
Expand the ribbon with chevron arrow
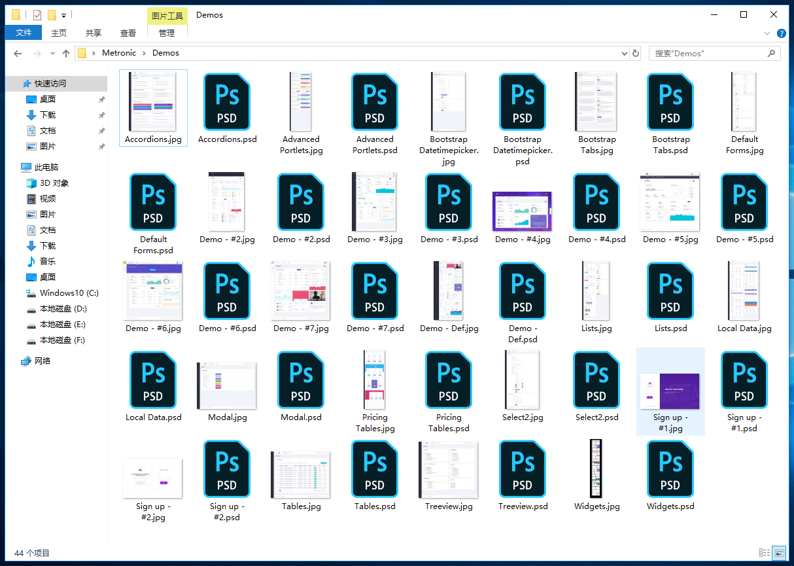click(767, 33)
